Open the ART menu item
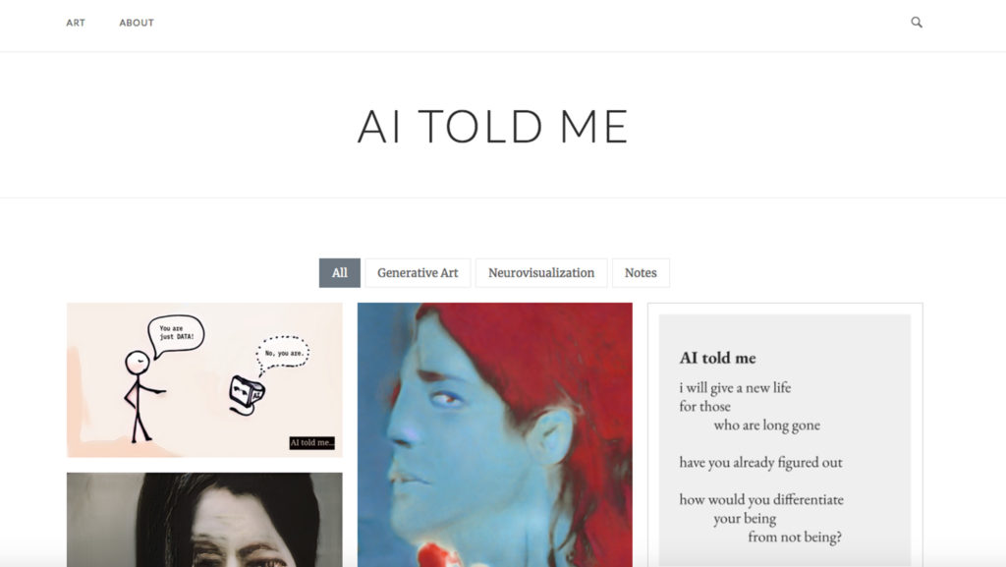The width and height of the screenshot is (1006, 567). click(76, 23)
